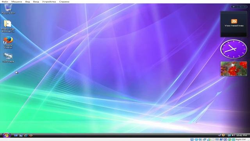250x141 pixels.
Task: Open the Справка menu
Action: 64,2
